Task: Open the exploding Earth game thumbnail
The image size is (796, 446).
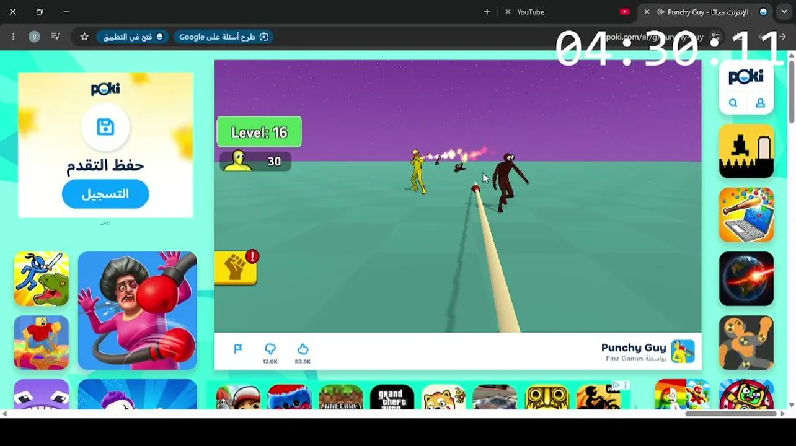Action: (746, 279)
